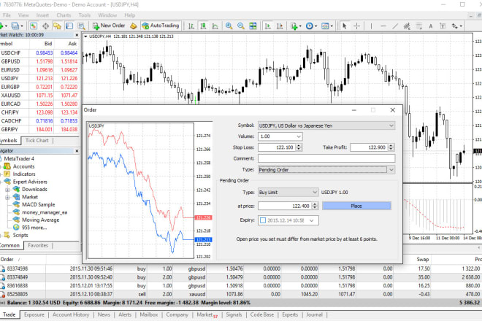Expand the Downloads tree node

pos(7,190)
